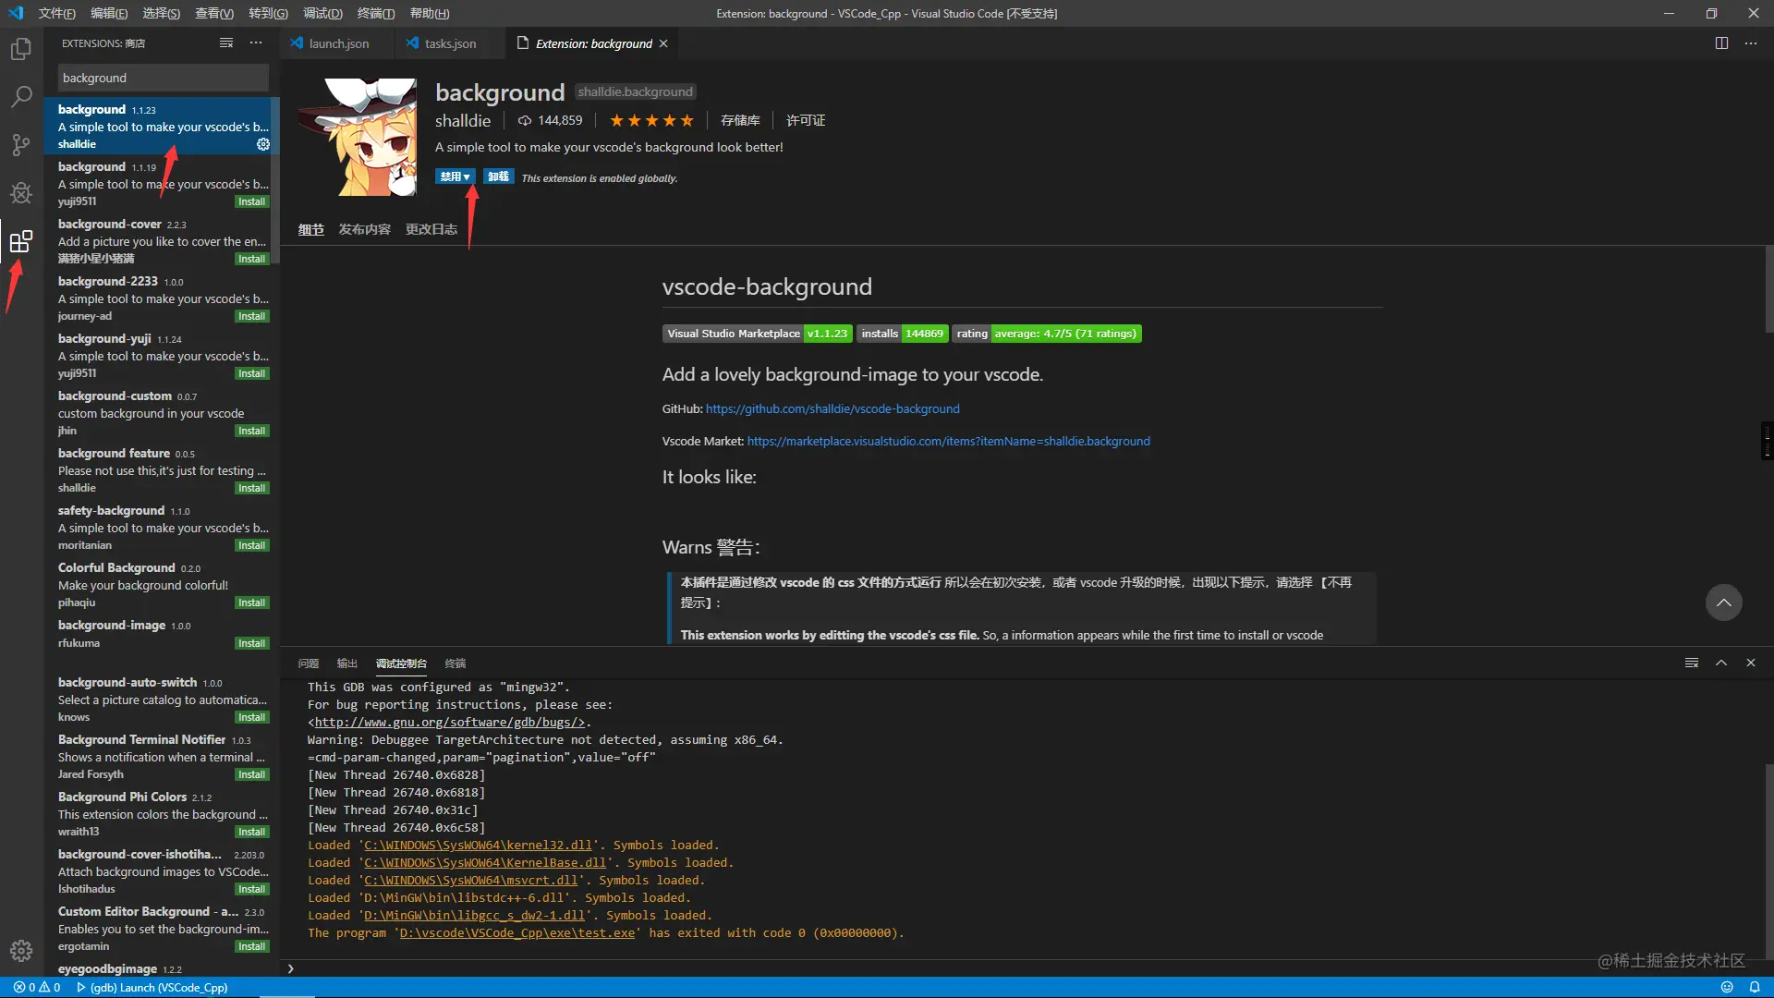Image resolution: width=1774 pixels, height=998 pixels.
Task: Clear extensions search results icon
Action: point(226,43)
